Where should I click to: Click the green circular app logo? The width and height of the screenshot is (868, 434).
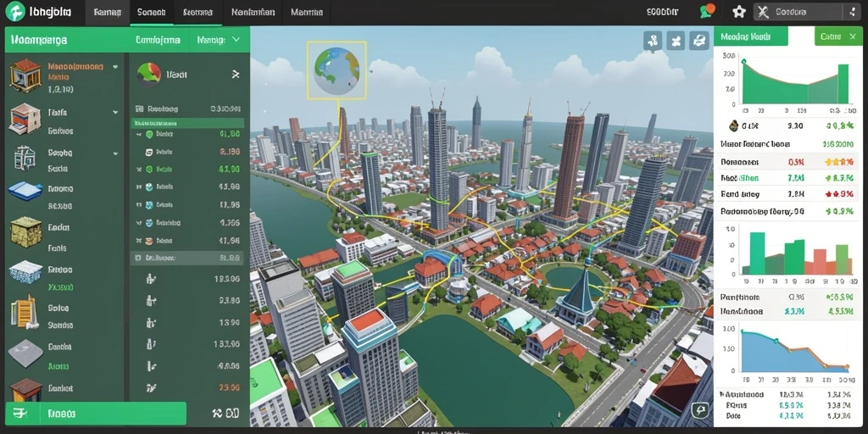pos(16,11)
